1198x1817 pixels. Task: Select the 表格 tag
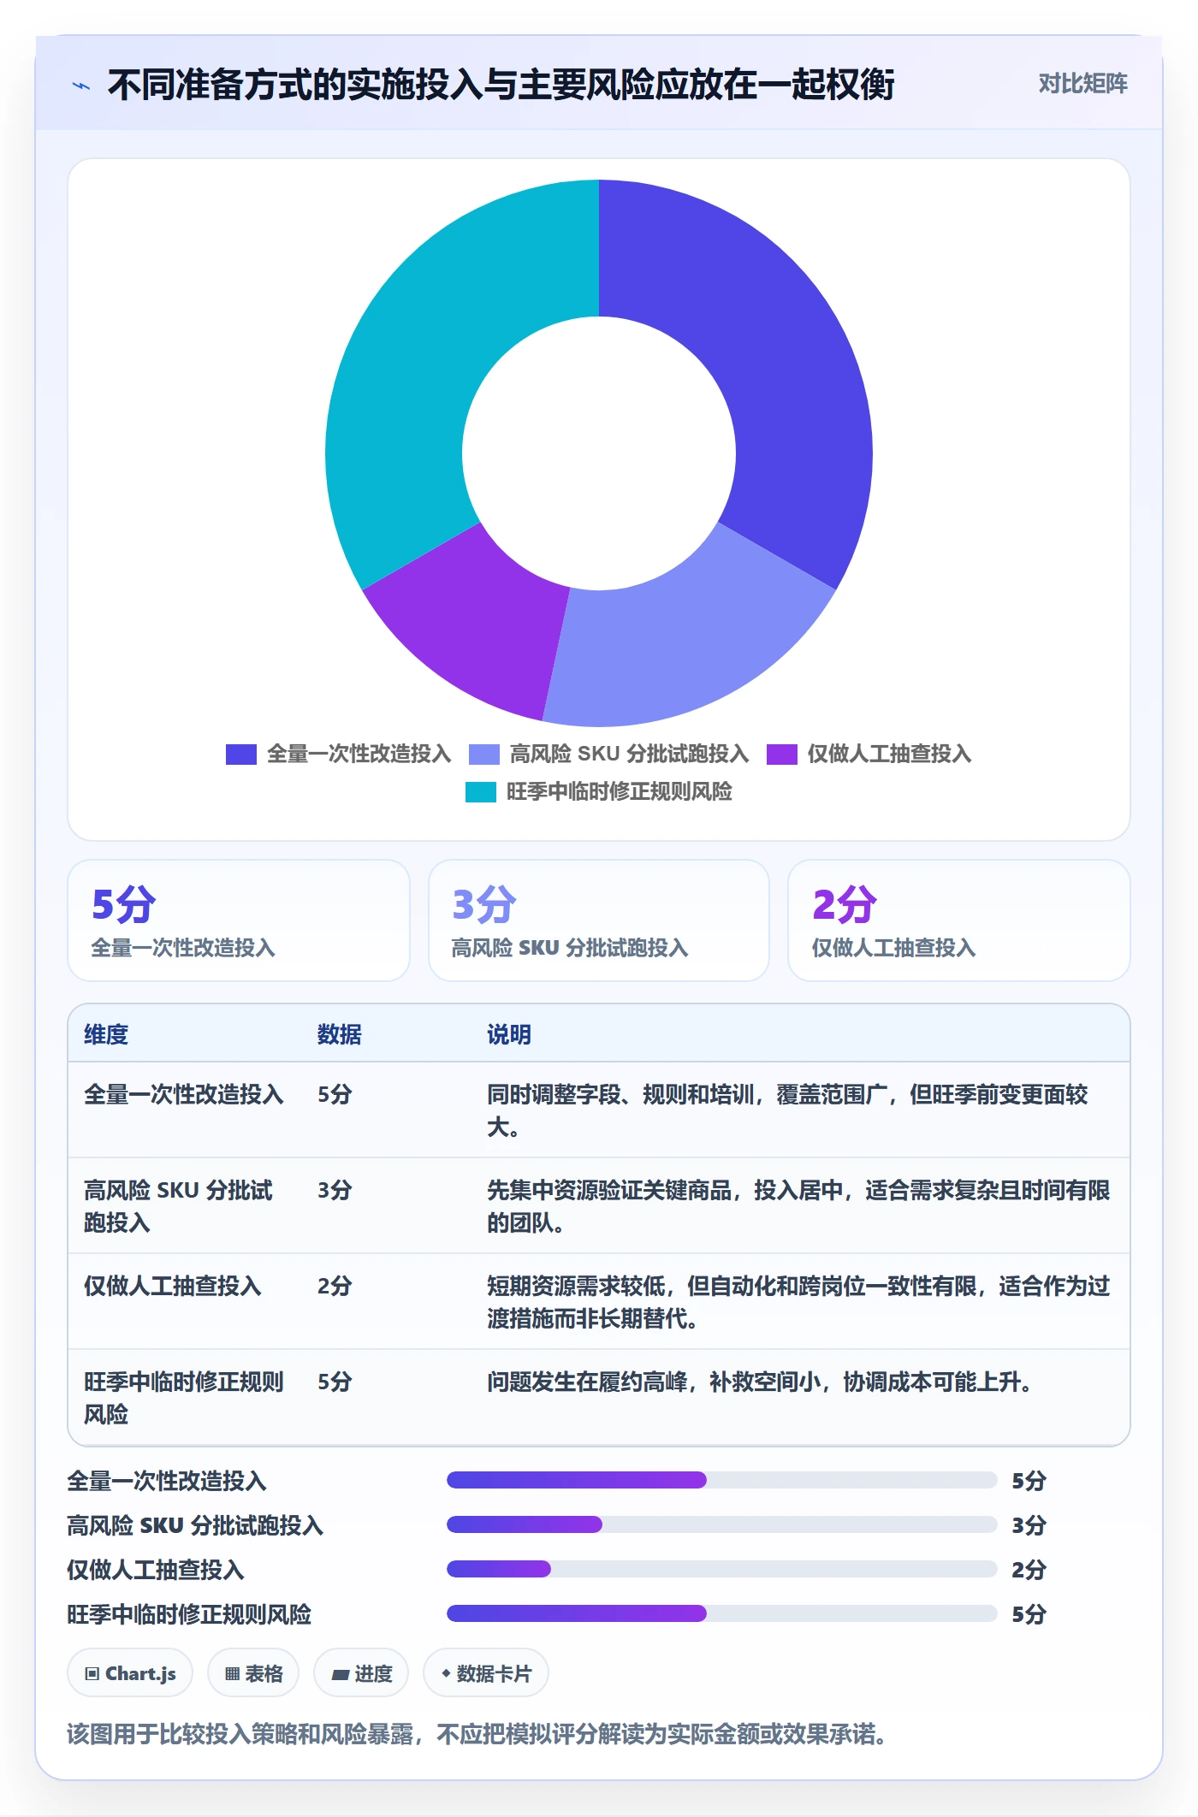(253, 1672)
